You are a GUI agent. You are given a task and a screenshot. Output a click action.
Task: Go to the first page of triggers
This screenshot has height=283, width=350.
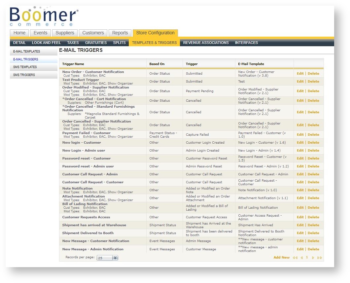point(295,258)
